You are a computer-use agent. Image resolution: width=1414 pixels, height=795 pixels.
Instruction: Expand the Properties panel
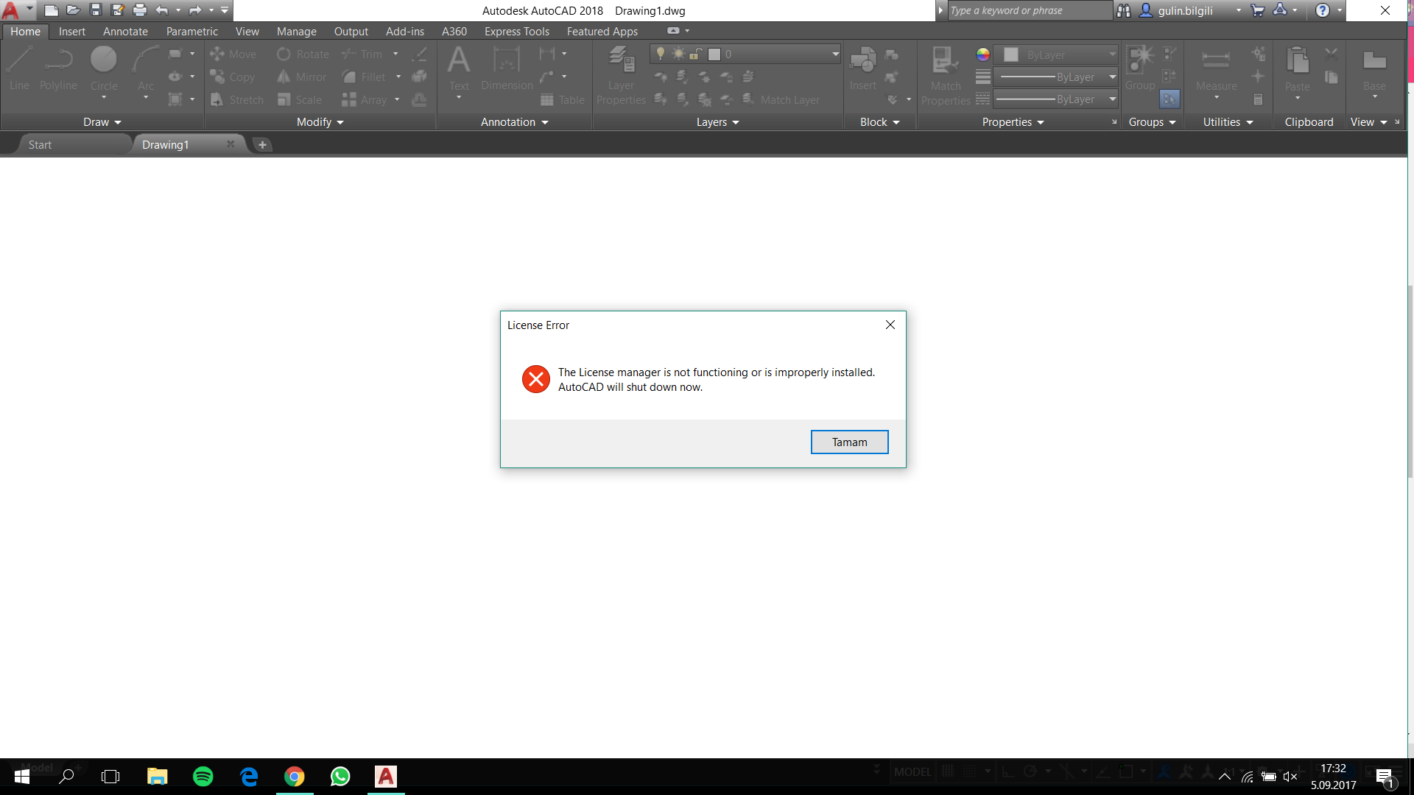click(x=1013, y=122)
